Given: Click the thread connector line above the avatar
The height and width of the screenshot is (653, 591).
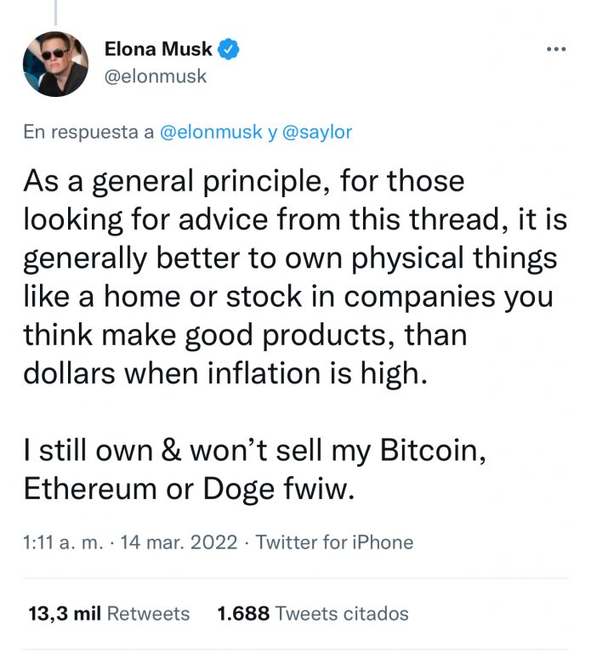Looking at the screenshot, I should pos(56,12).
